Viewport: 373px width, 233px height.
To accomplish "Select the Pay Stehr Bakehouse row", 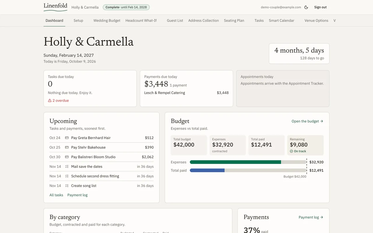I will 101,147.
